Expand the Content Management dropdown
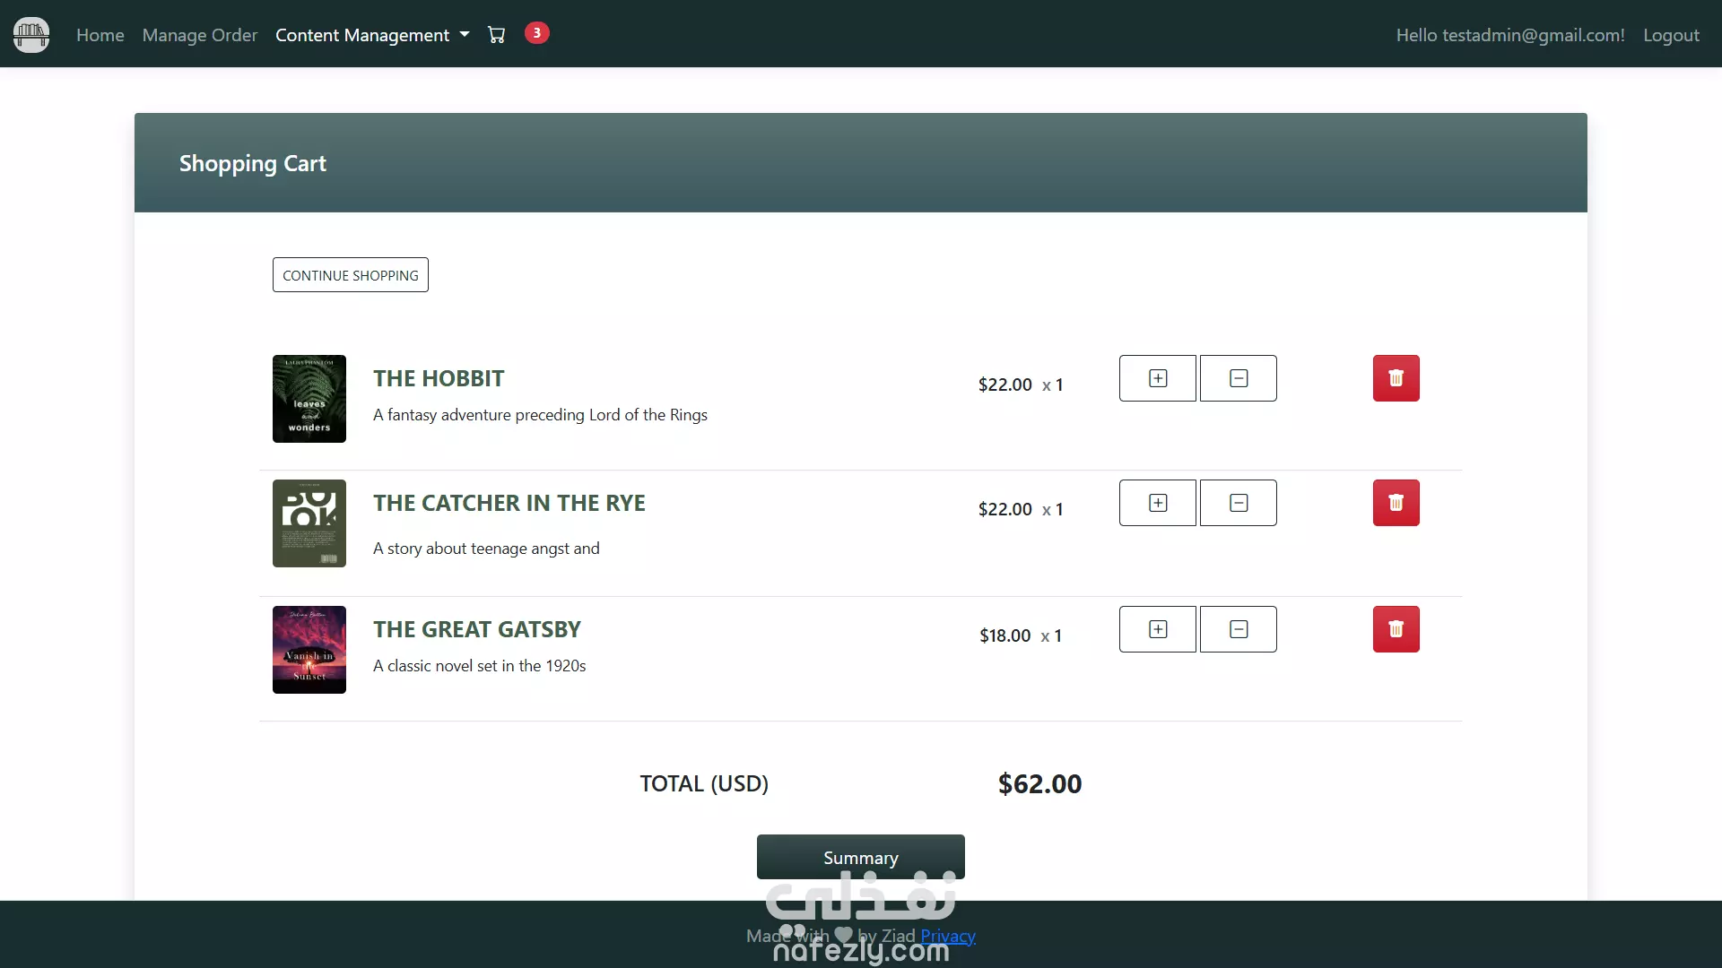1722x968 pixels. point(372,35)
